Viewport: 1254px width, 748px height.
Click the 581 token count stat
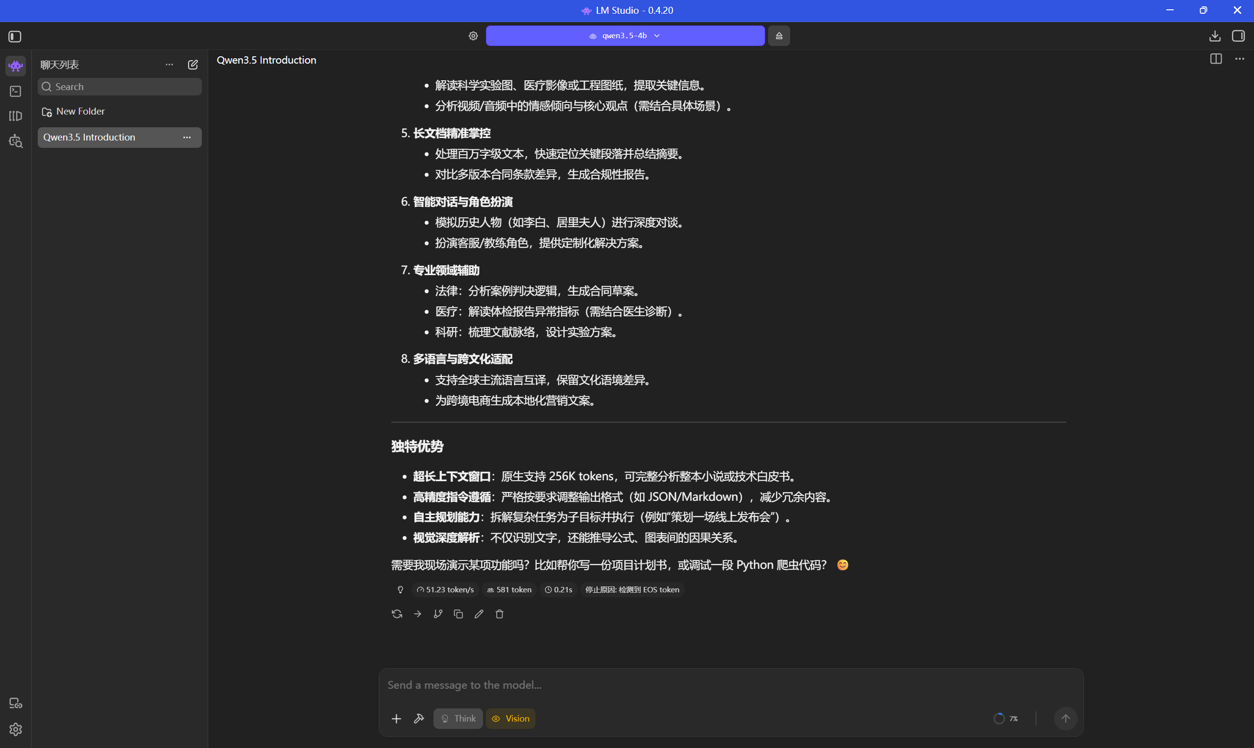pyautogui.click(x=509, y=590)
